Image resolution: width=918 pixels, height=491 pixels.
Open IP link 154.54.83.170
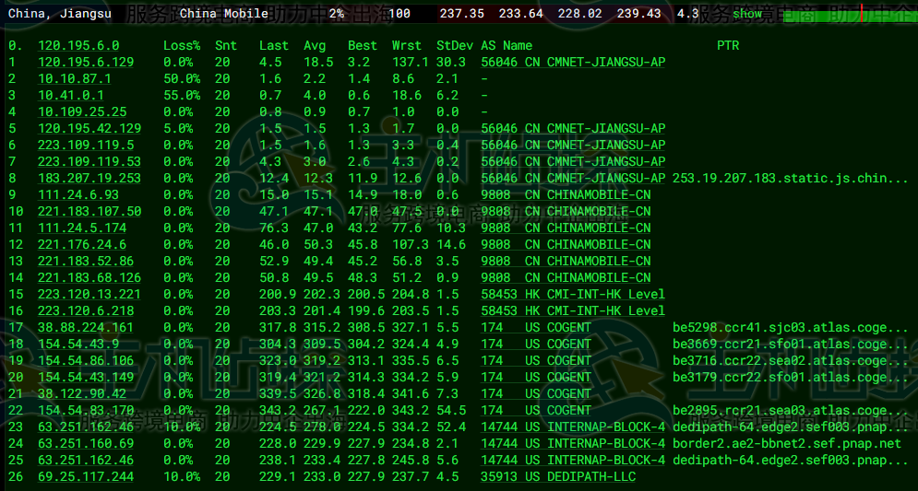(x=86, y=410)
